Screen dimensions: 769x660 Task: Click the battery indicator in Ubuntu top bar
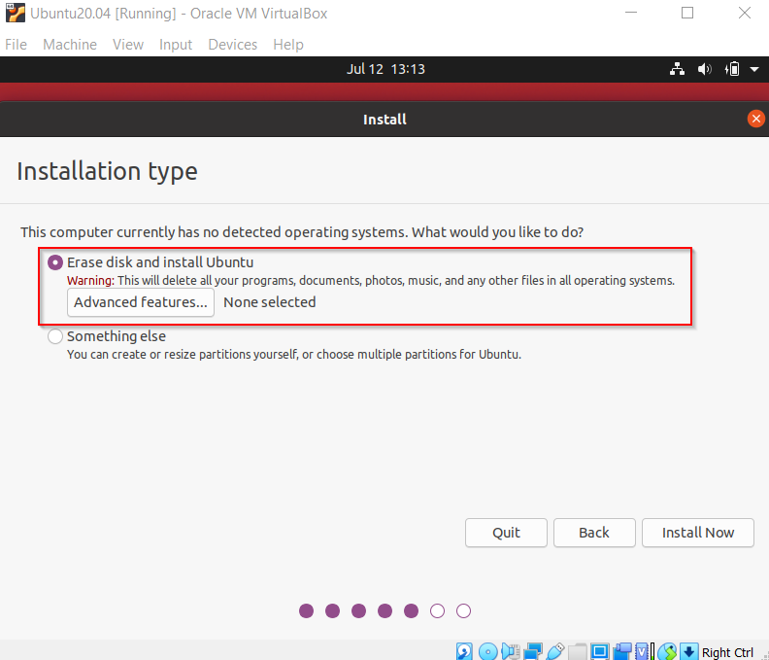pos(733,69)
